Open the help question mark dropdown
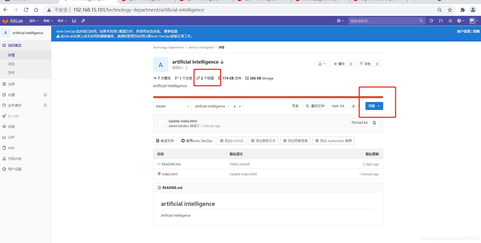Screen dimensions: 481x243 pyautogui.click(x=461, y=21)
